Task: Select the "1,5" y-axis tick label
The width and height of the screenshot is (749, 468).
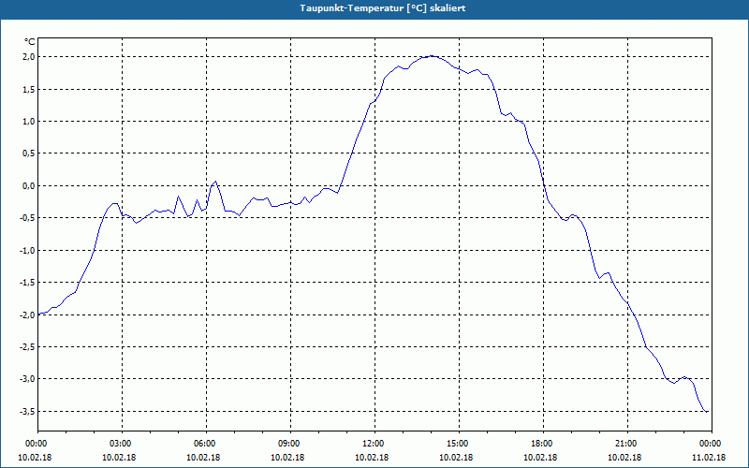Action: click(29, 89)
